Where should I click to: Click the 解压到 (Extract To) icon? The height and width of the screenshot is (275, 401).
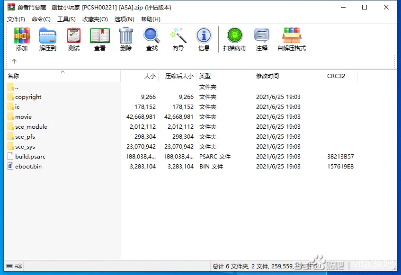48,35
